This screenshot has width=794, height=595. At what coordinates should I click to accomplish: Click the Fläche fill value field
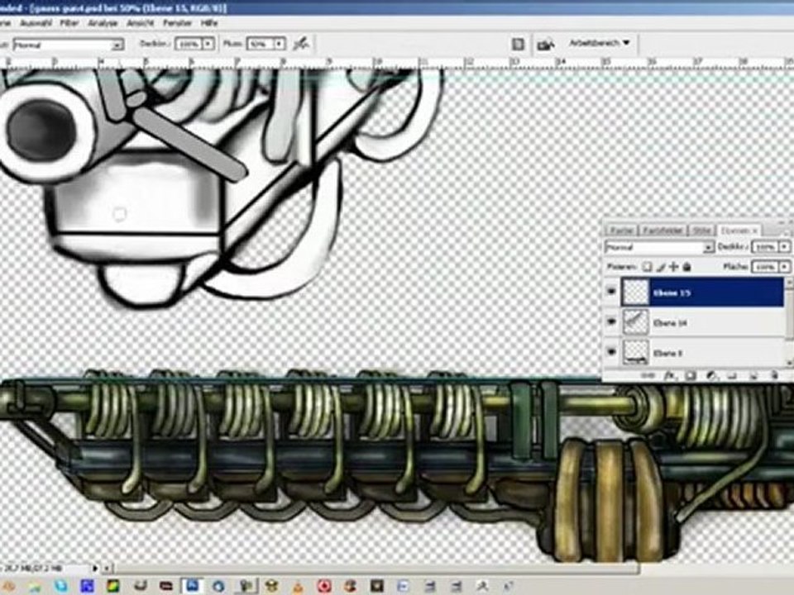(x=764, y=266)
